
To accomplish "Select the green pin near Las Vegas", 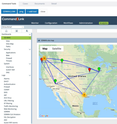I will (55, 81).
